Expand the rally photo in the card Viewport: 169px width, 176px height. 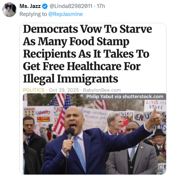94,134
